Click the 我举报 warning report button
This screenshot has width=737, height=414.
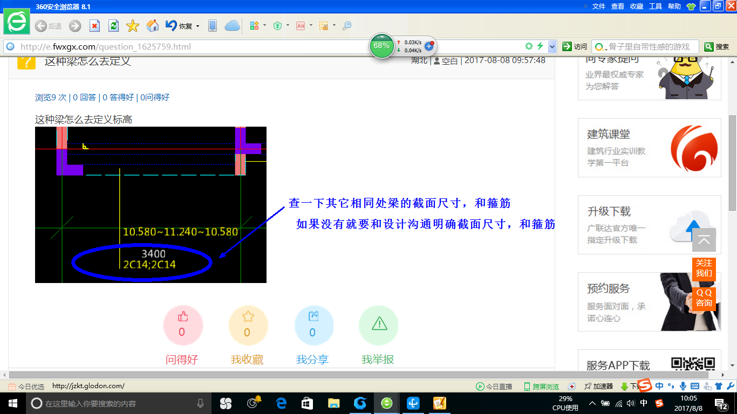point(378,325)
